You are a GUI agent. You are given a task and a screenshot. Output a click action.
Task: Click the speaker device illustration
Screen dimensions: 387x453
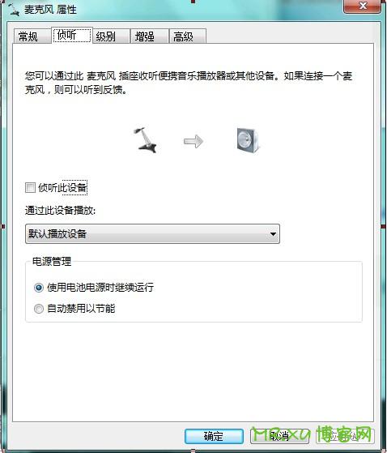coord(248,140)
